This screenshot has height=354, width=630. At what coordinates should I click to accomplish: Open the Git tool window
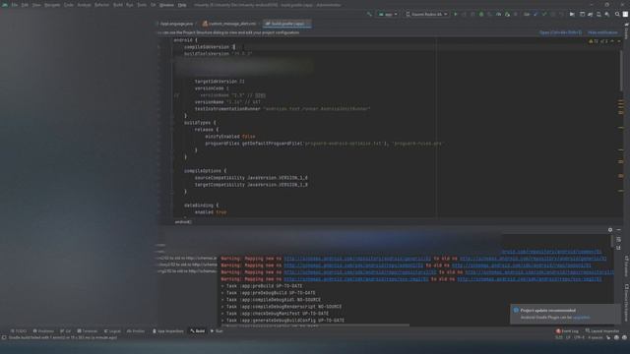66,331
